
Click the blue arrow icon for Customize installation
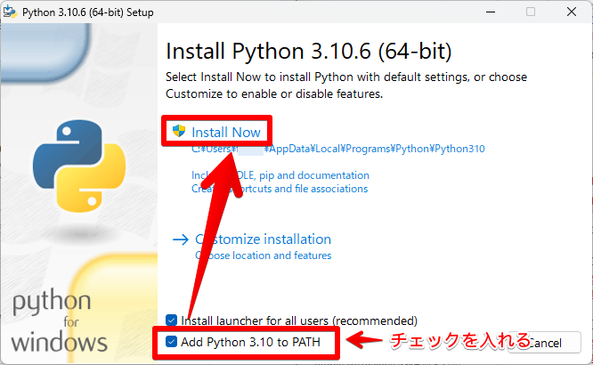point(181,239)
